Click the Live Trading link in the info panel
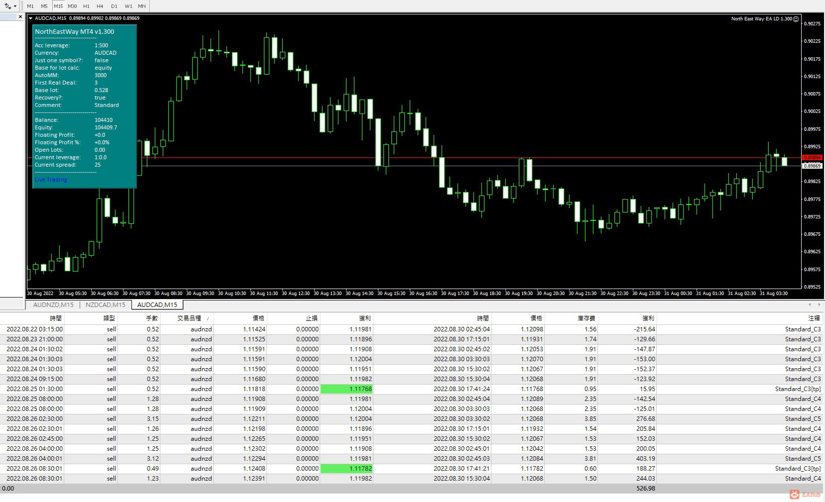This screenshot has width=825, height=502. pyautogui.click(x=51, y=180)
